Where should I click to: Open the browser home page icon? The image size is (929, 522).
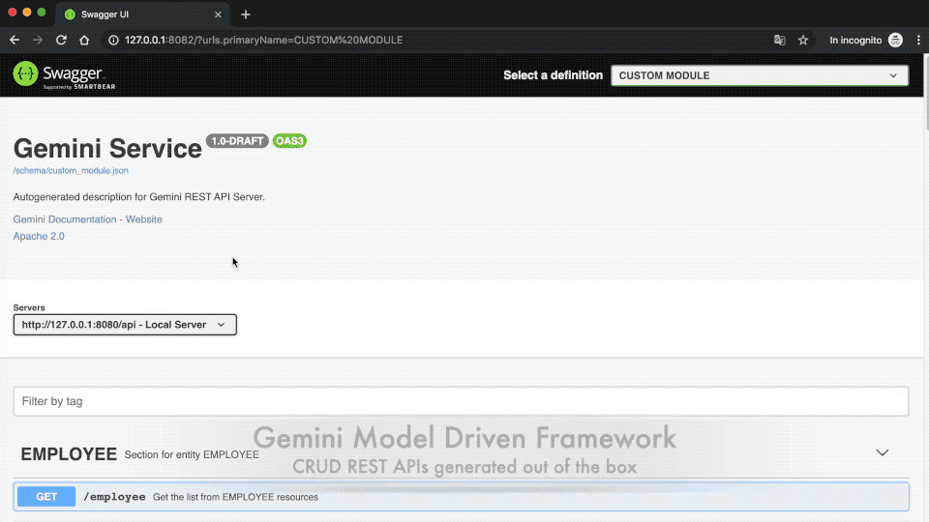click(84, 41)
